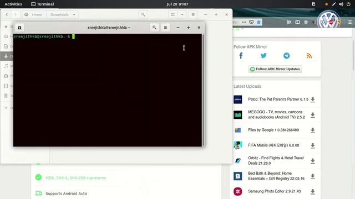Open the terminal hamburger menu
355x199 pixels.
pos(165,28)
